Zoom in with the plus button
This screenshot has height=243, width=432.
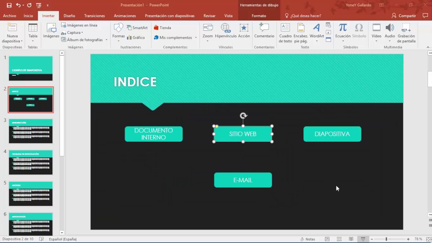(x=408, y=239)
